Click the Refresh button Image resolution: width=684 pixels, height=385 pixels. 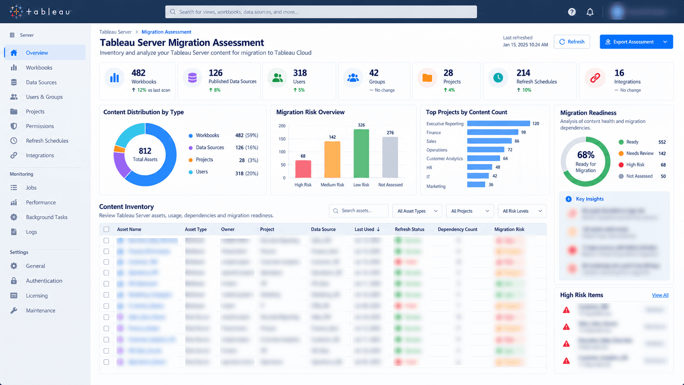572,42
